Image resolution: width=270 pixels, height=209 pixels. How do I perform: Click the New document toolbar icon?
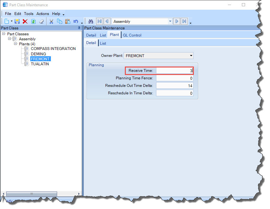(x=7, y=21)
